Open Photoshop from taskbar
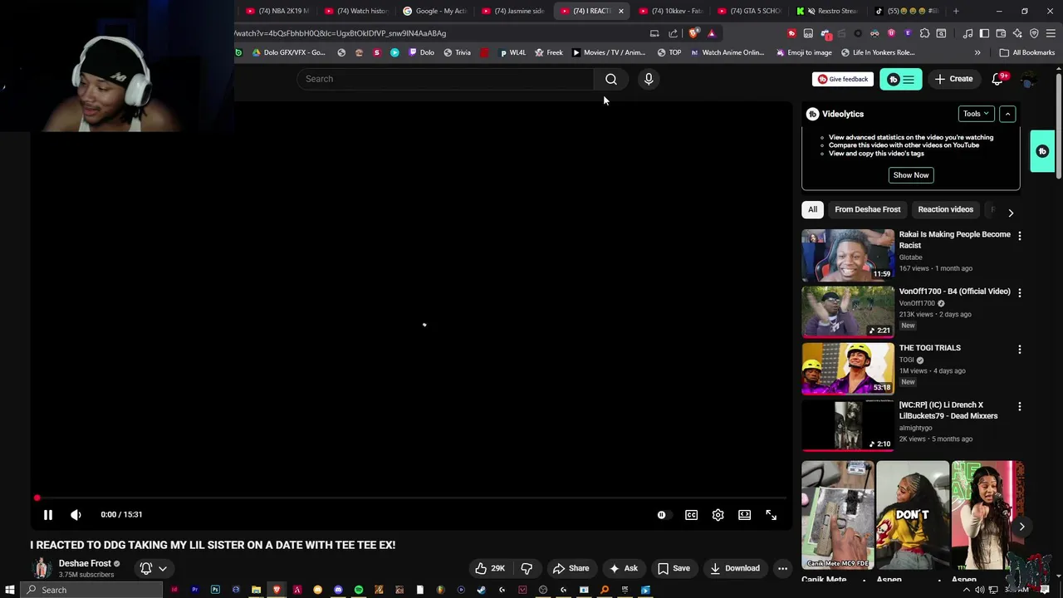The width and height of the screenshot is (1063, 598). [x=215, y=590]
